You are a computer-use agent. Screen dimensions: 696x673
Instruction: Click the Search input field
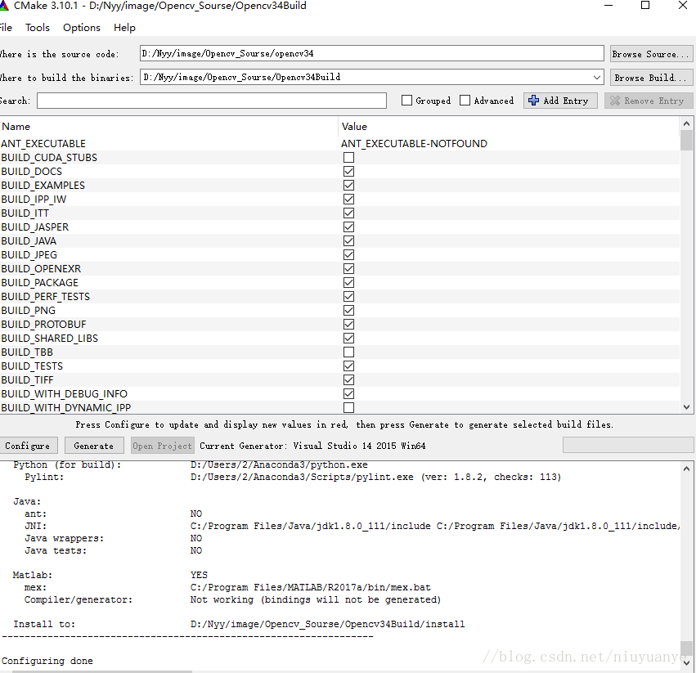pyautogui.click(x=212, y=101)
